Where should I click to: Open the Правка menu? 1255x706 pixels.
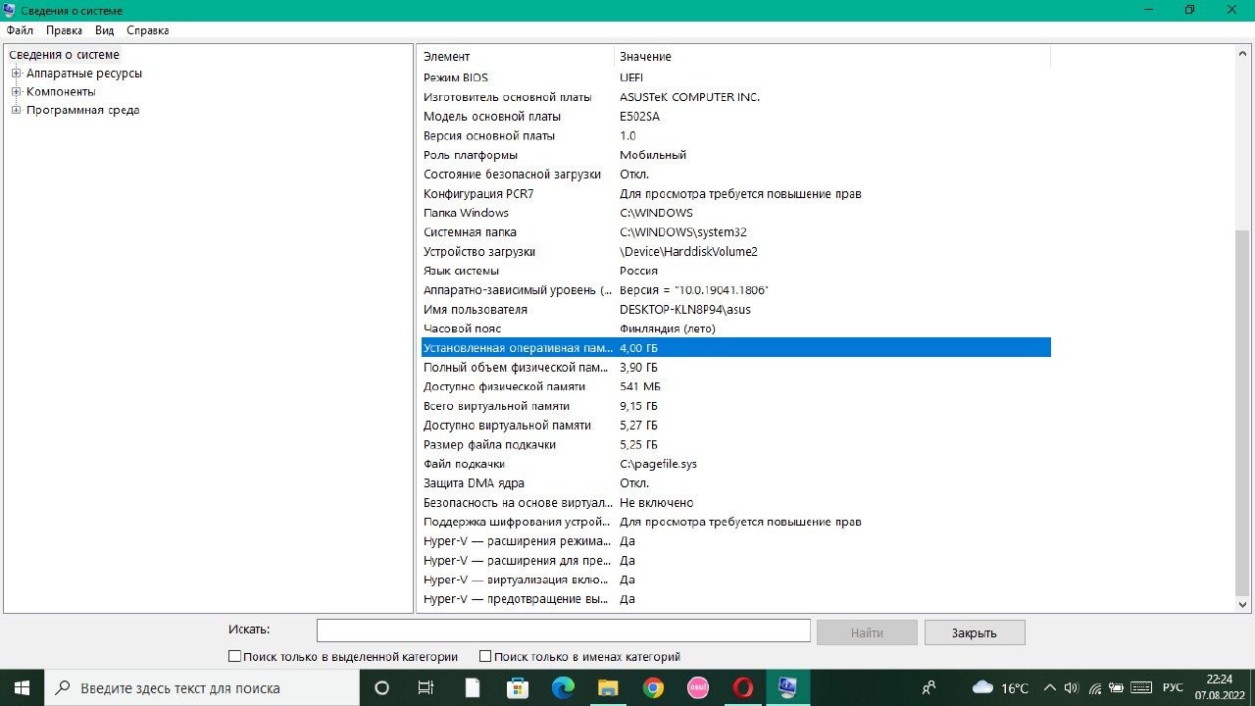(64, 30)
